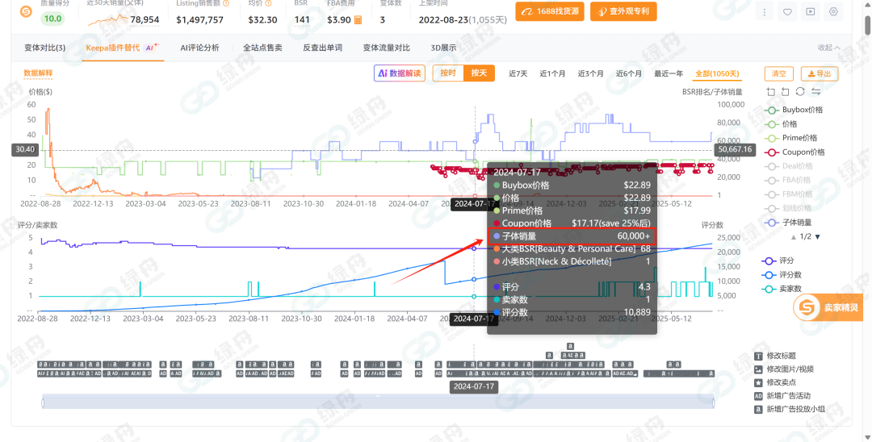Click the timeline range slider right handle
The width and height of the screenshot is (872, 442).
(x=714, y=402)
